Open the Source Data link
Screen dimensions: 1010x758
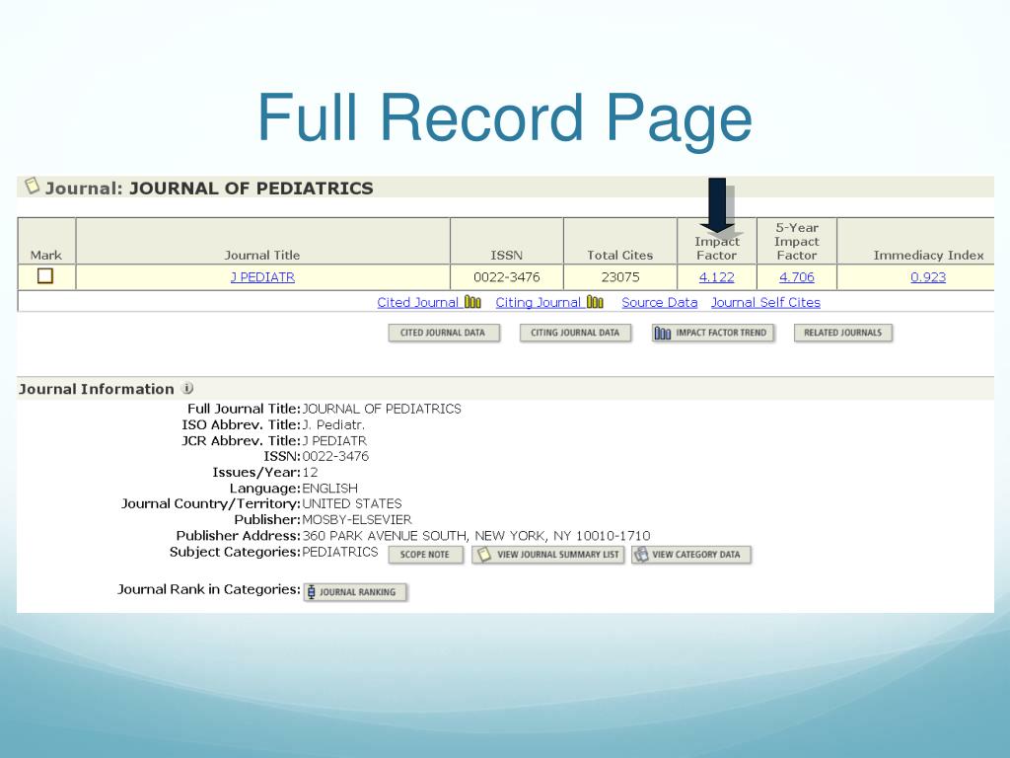(x=660, y=302)
